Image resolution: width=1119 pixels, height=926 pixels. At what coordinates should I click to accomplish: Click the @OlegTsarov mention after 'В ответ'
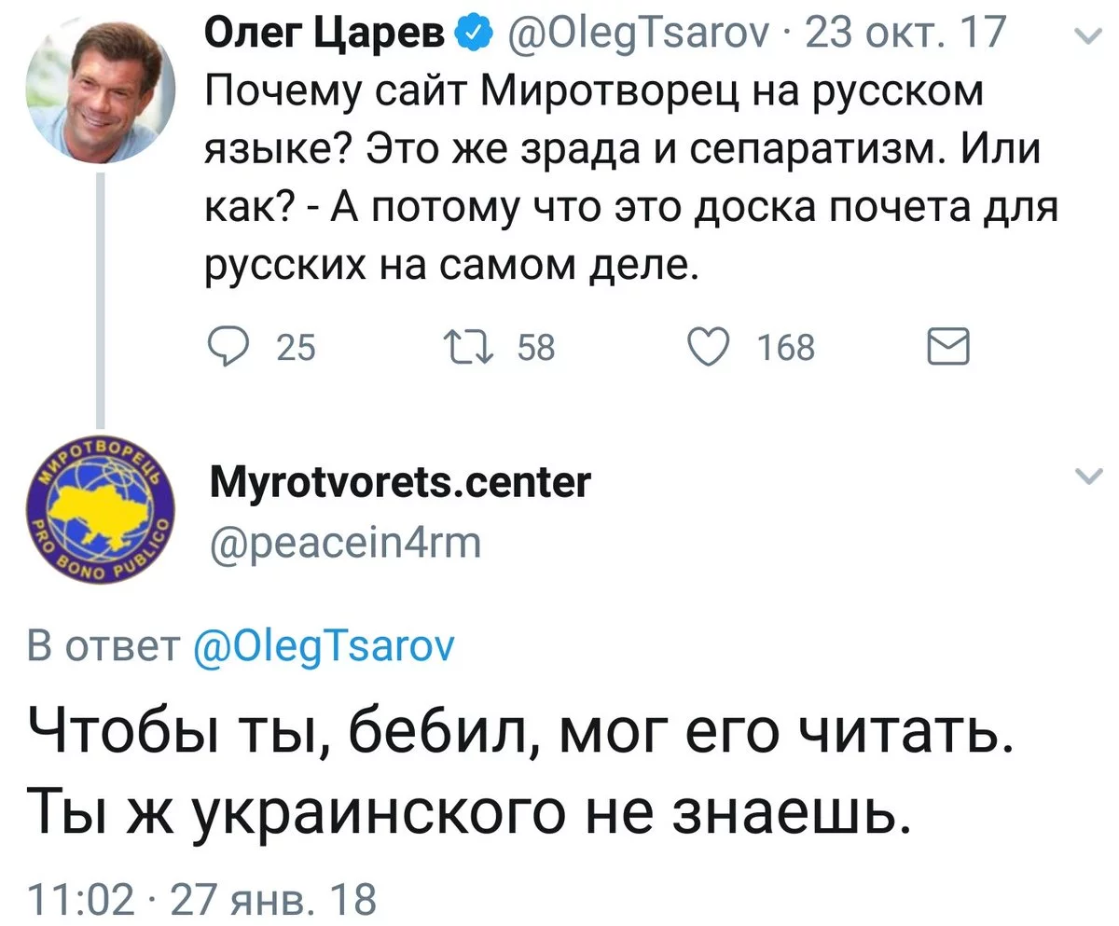(x=322, y=648)
